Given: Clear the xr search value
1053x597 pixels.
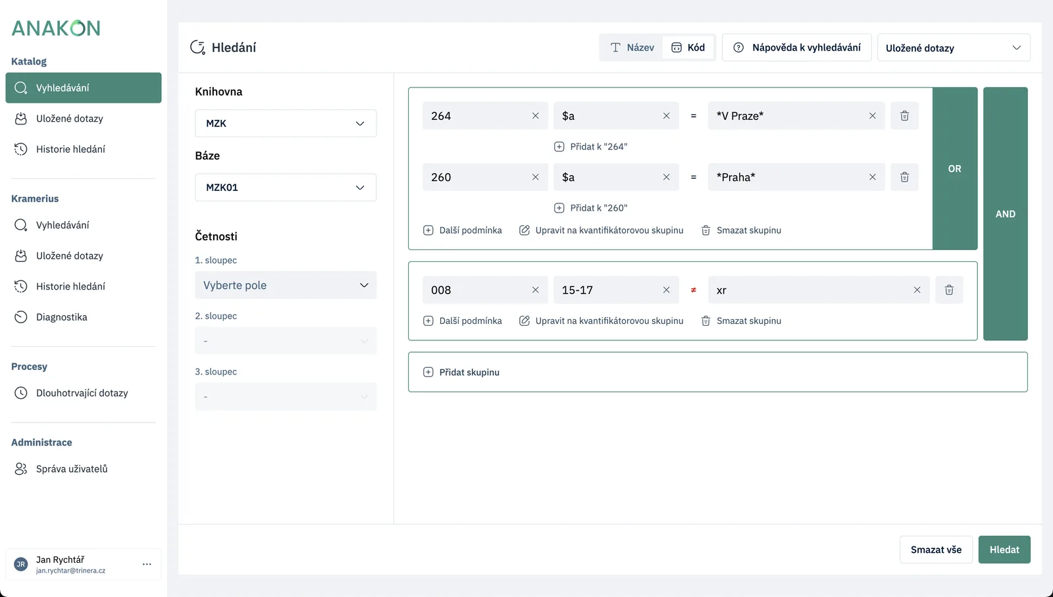Looking at the screenshot, I should point(917,290).
